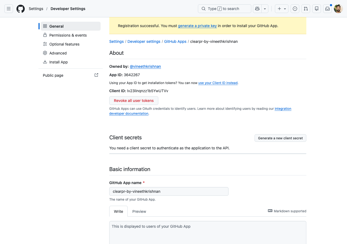The width and height of the screenshot is (347, 244).
Task: Switch to the Write tab
Action: tap(118, 211)
